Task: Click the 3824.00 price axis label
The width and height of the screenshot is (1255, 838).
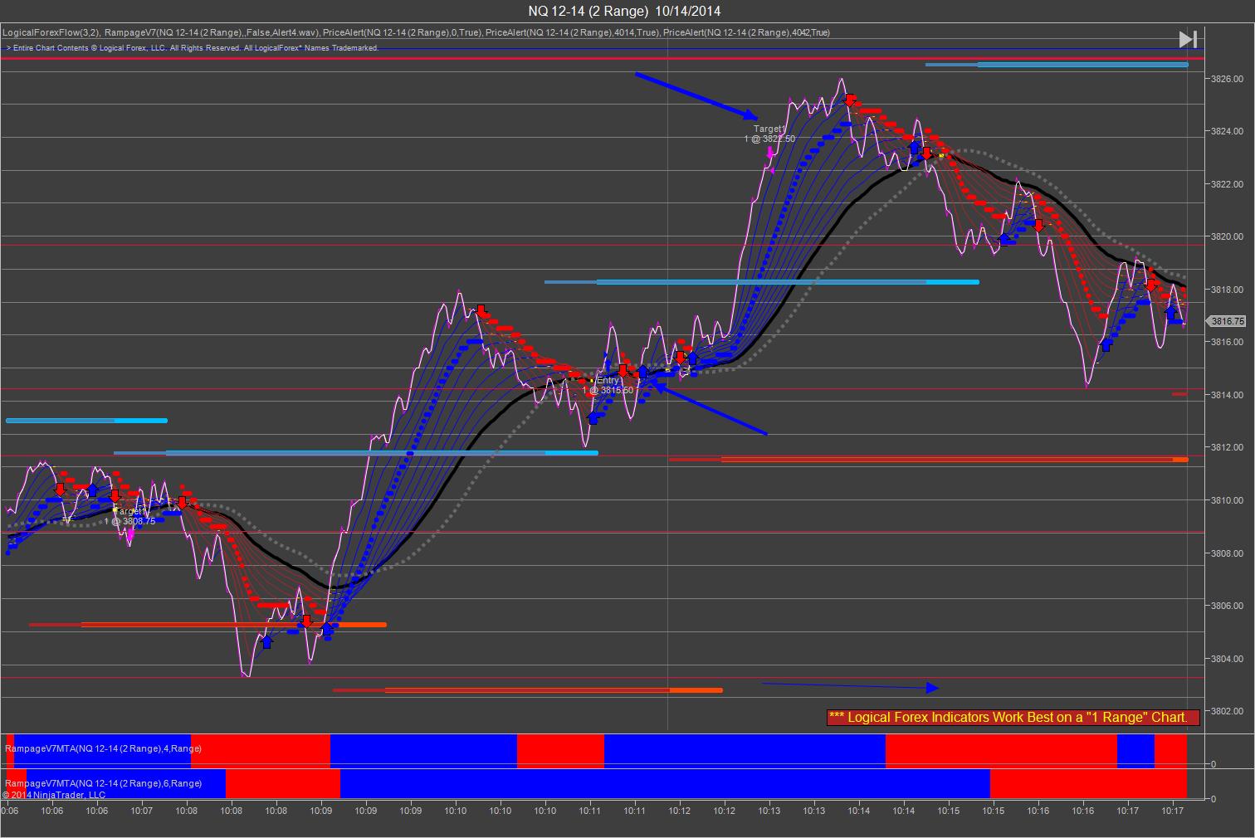Action: [1227, 131]
